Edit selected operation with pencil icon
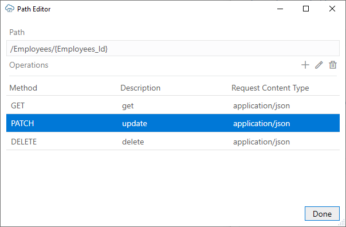Screen dimensions: 346x227 tap(319, 65)
